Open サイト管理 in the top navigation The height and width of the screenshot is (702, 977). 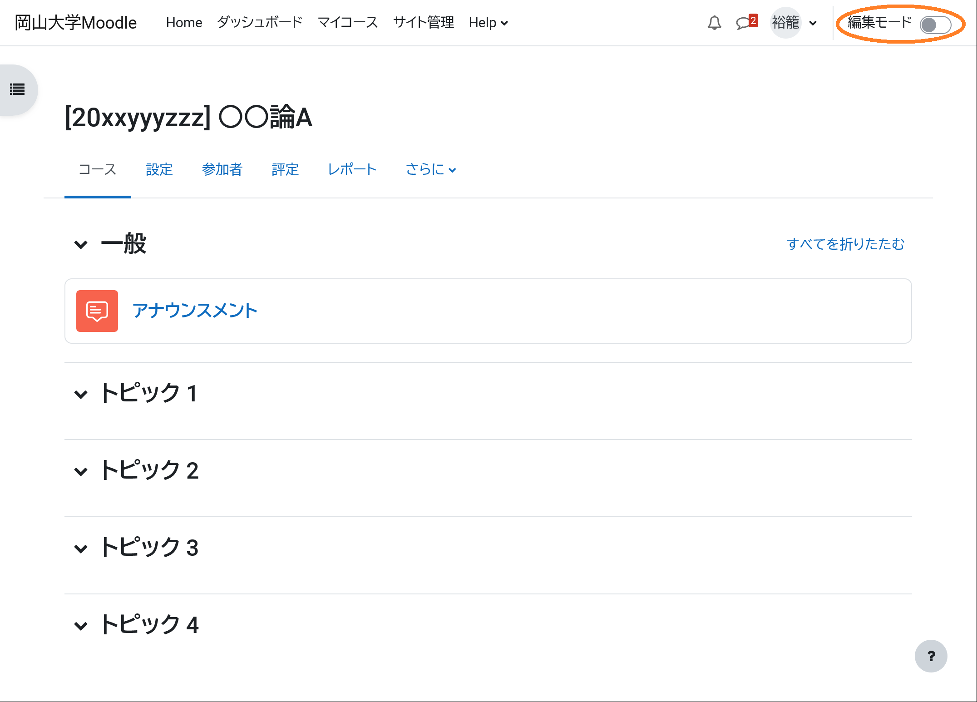click(423, 23)
